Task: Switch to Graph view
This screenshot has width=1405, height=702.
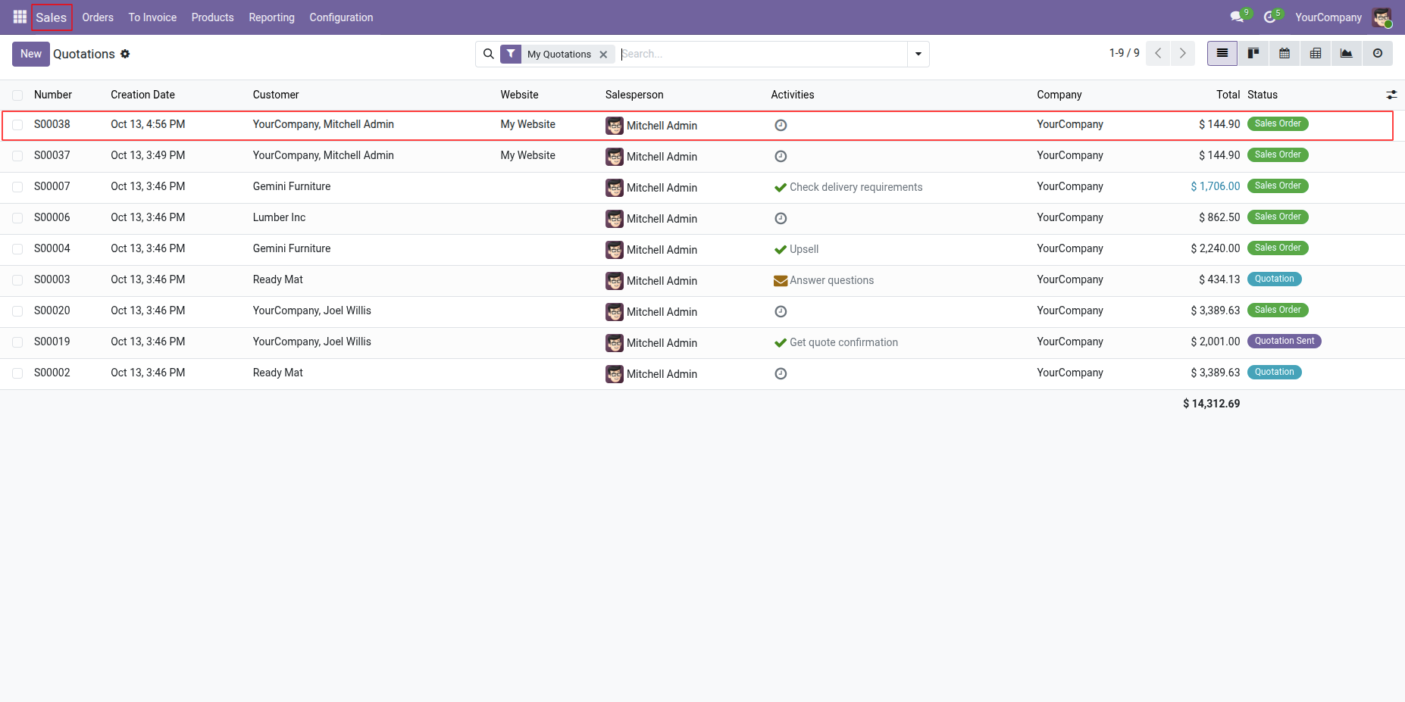Action: pos(1347,54)
